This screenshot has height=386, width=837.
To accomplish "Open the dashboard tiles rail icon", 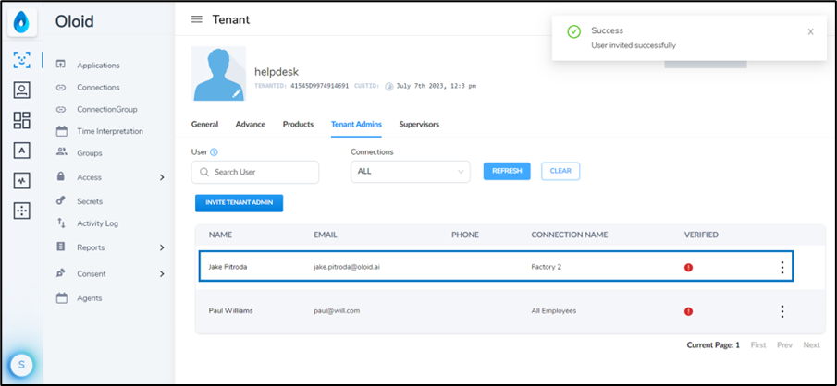I will pyautogui.click(x=22, y=120).
